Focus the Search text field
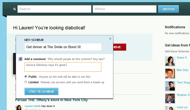190x110 pixels. click(x=54, y=9)
